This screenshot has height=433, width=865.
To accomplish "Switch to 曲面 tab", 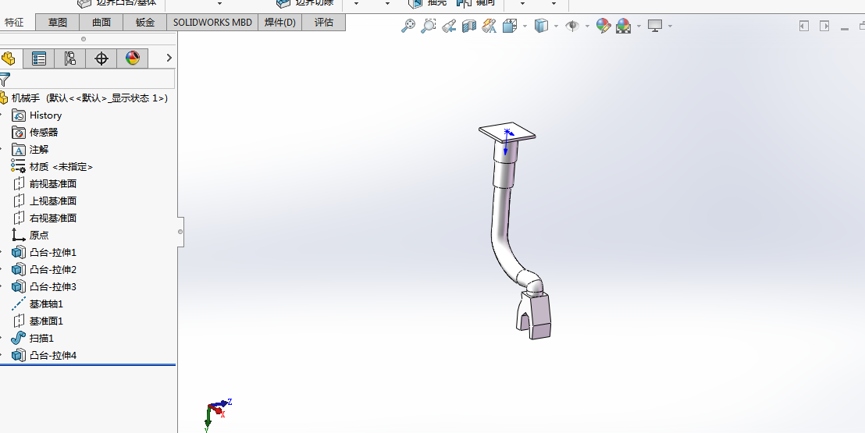I will 101,23.
